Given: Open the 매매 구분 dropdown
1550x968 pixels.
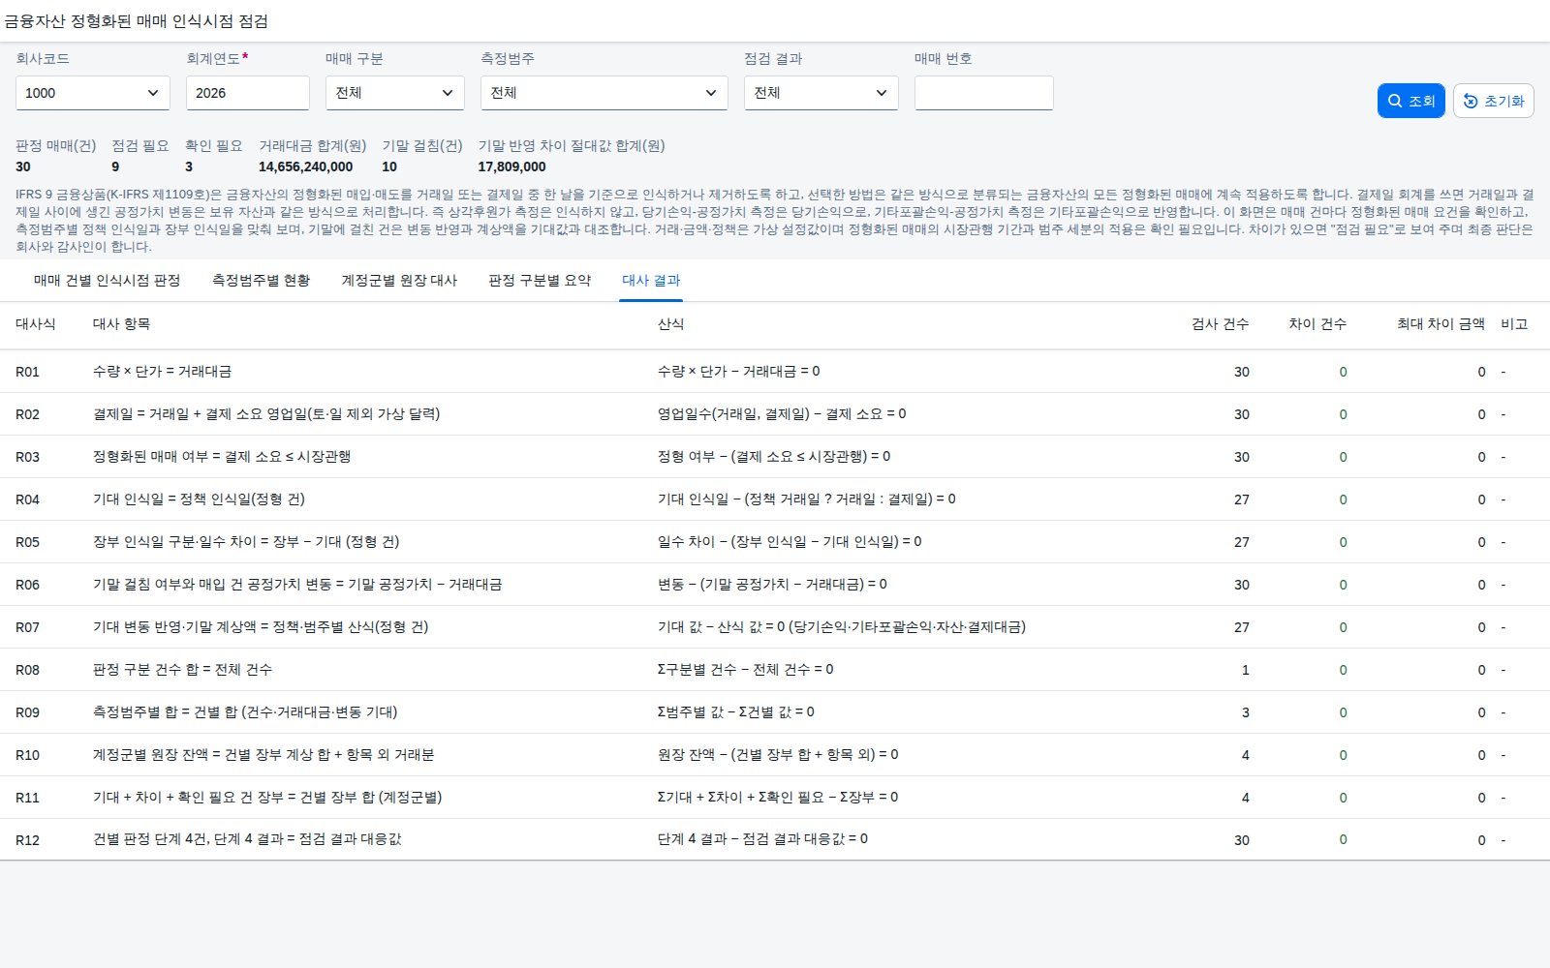Looking at the screenshot, I should coord(395,93).
